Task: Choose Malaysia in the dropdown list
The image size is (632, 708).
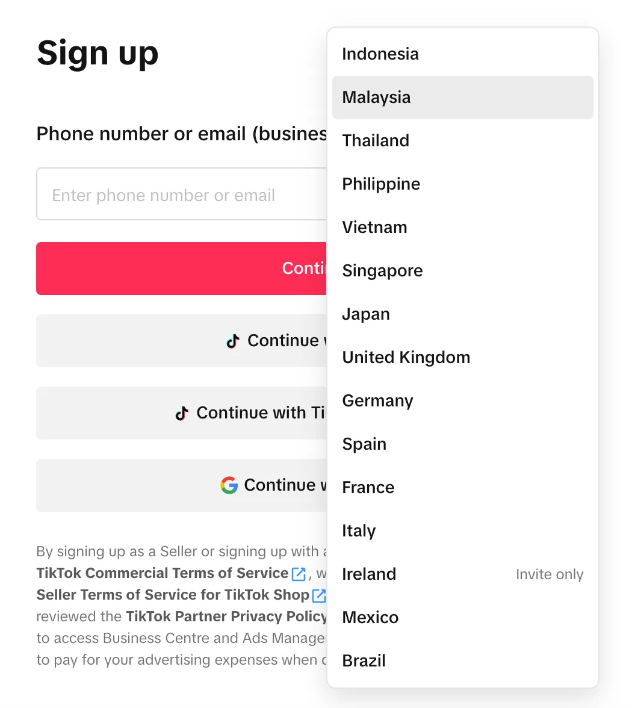Action: coord(377,98)
